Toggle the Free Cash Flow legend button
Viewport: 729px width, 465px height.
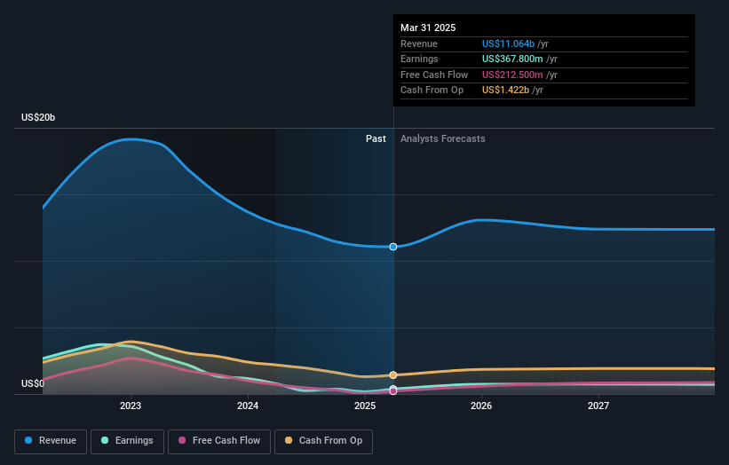click(219, 441)
